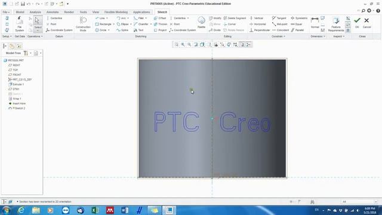This screenshot has height=215, width=382.
Task: Apply the Horizontal constraint
Action: pyautogui.click(x=258, y=24)
